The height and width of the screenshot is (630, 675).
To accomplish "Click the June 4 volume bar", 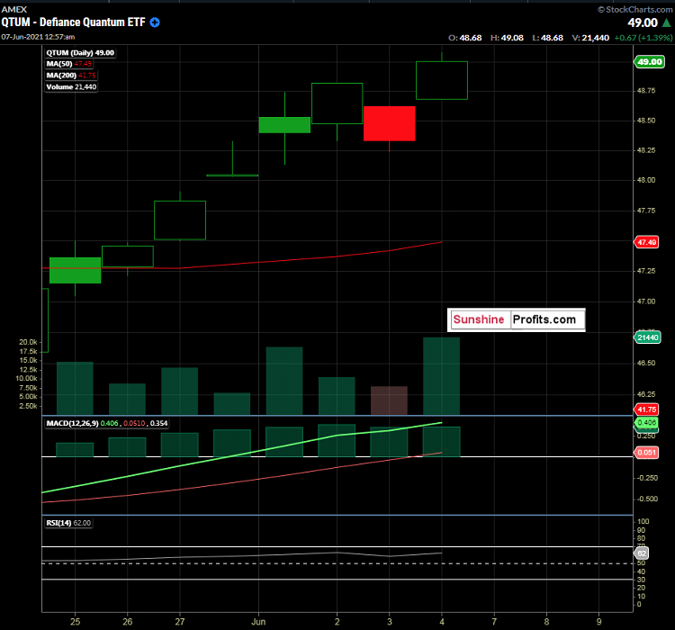I will [x=442, y=376].
